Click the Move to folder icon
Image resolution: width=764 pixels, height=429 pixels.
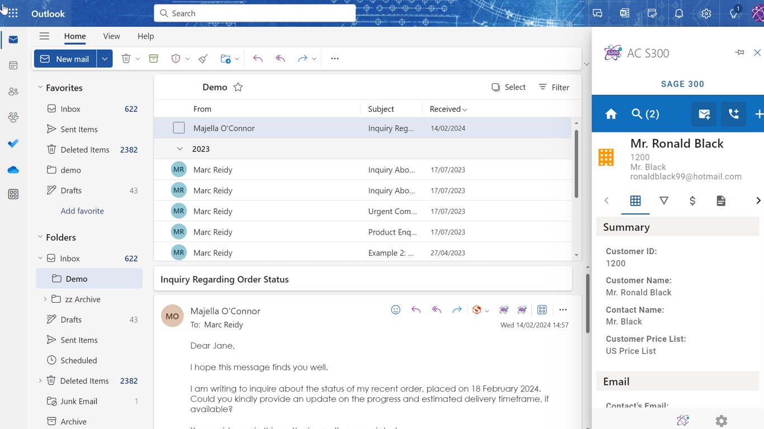click(x=225, y=59)
